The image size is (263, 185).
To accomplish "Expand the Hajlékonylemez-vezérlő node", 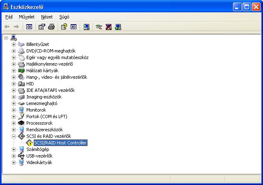I will point(14,64).
